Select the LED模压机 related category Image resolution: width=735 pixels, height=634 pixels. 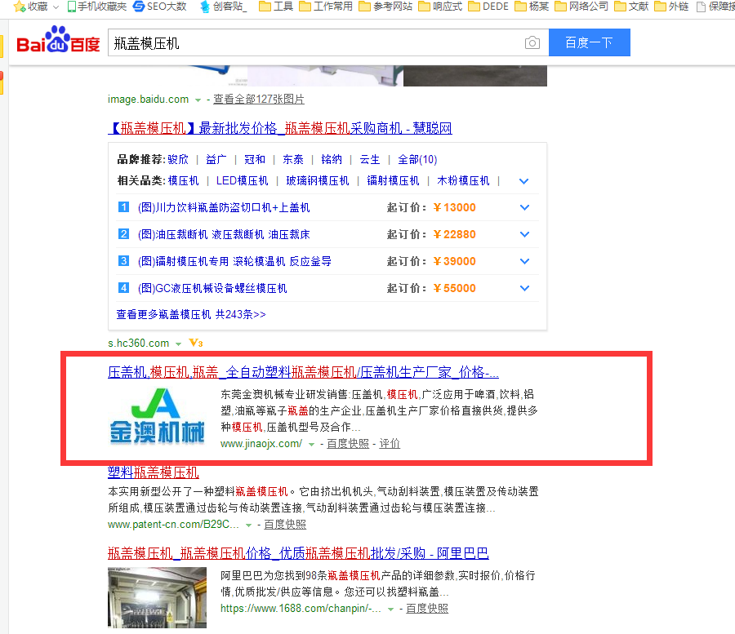243,180
